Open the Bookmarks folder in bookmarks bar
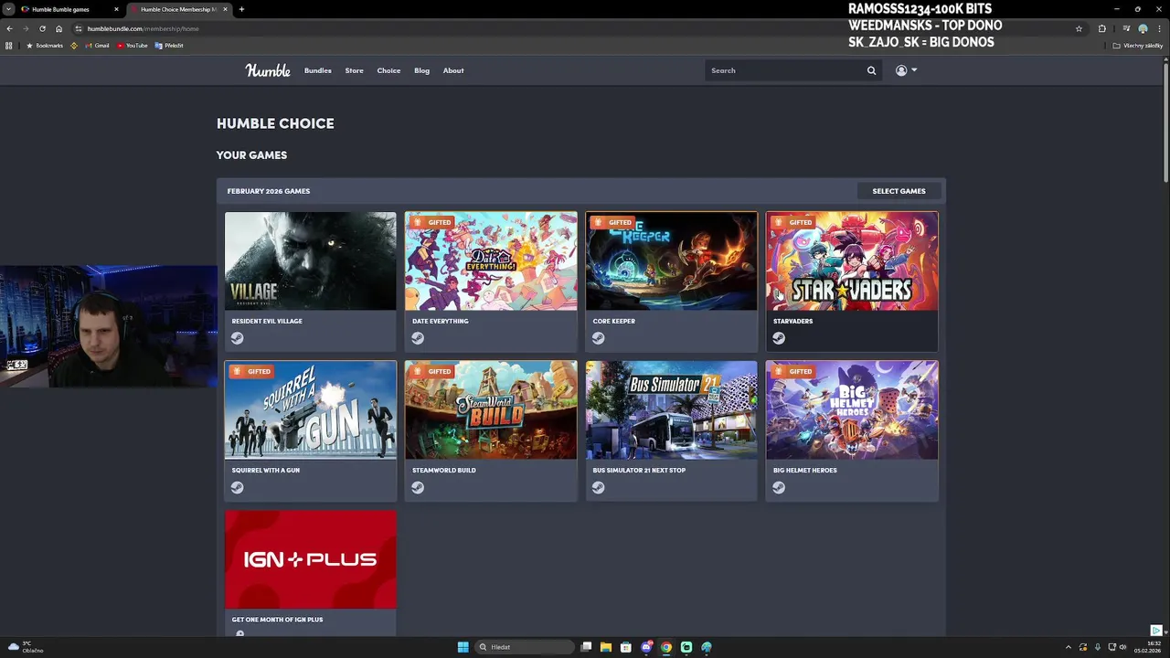This screenshot has width=1170, height=658. click(45, 46)
